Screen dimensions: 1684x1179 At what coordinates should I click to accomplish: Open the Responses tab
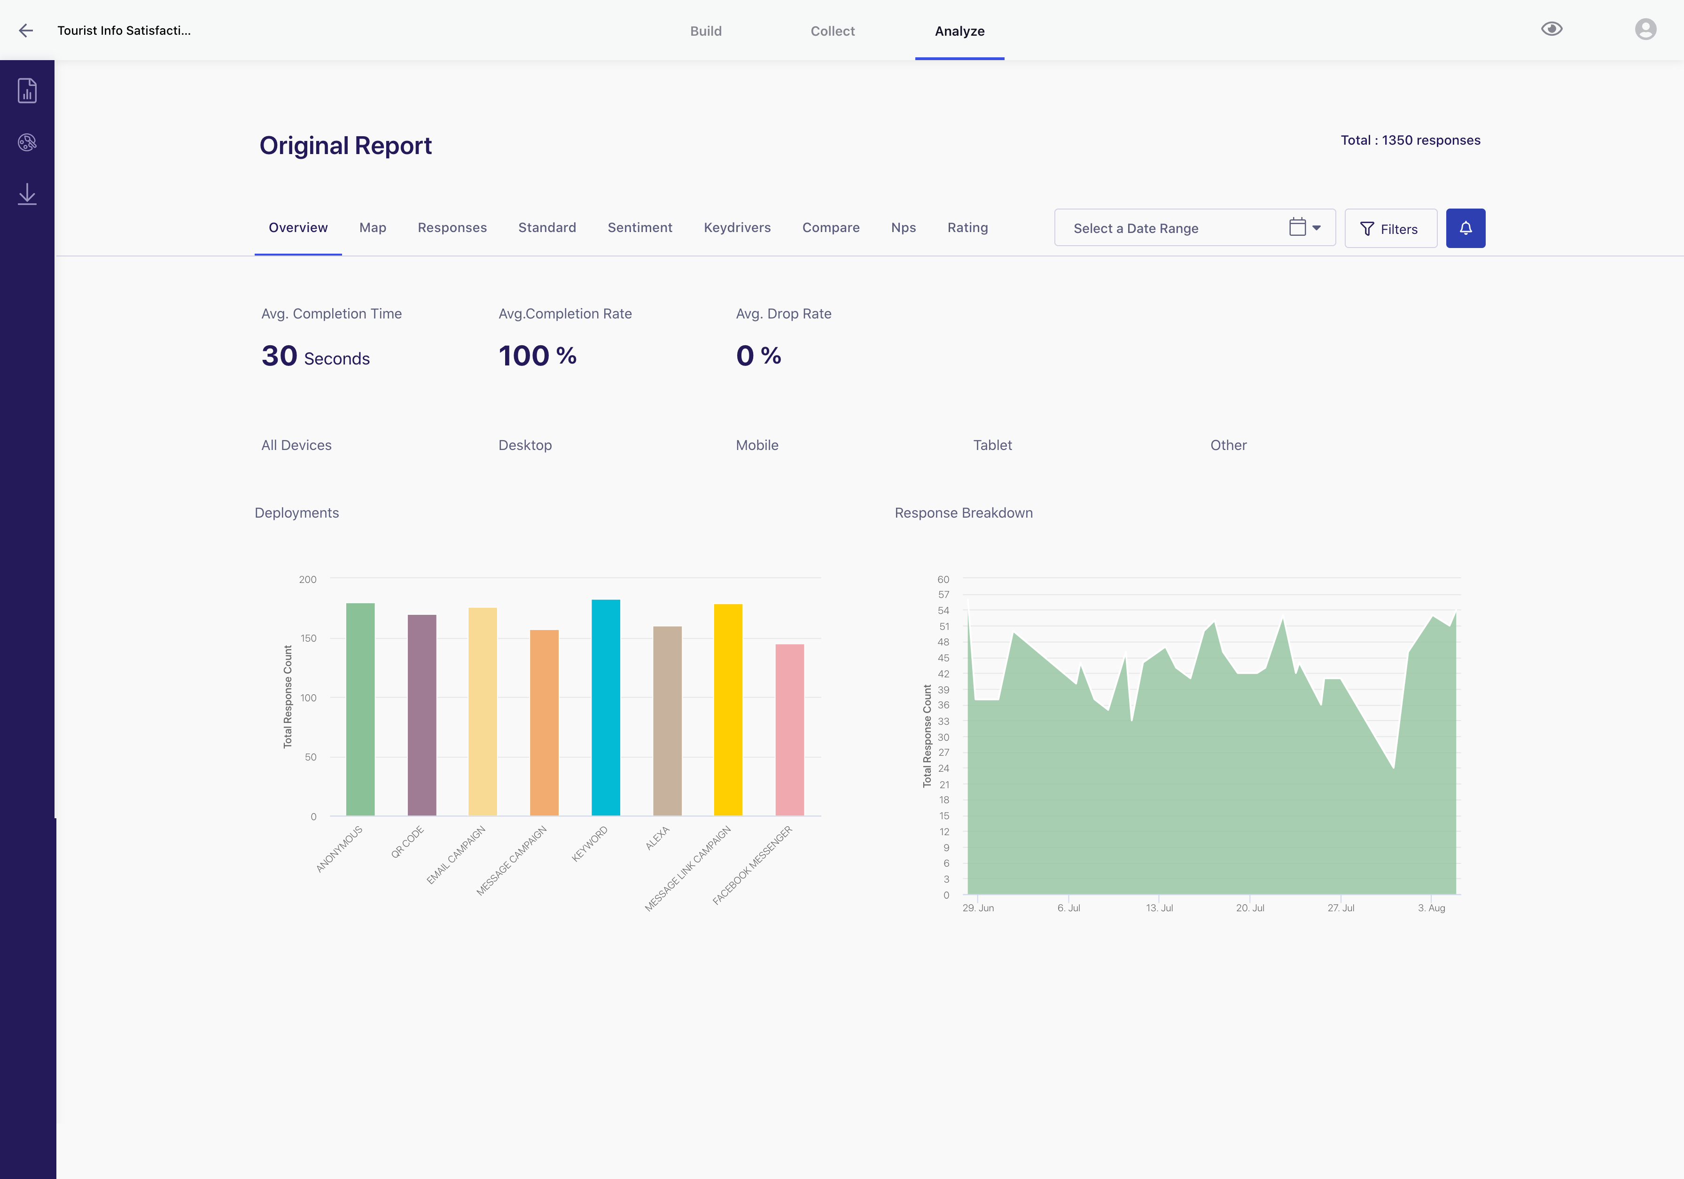(x=452, y=227)
